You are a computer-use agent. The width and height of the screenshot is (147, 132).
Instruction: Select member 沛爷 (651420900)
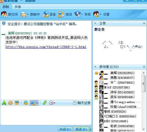(117, 92)
